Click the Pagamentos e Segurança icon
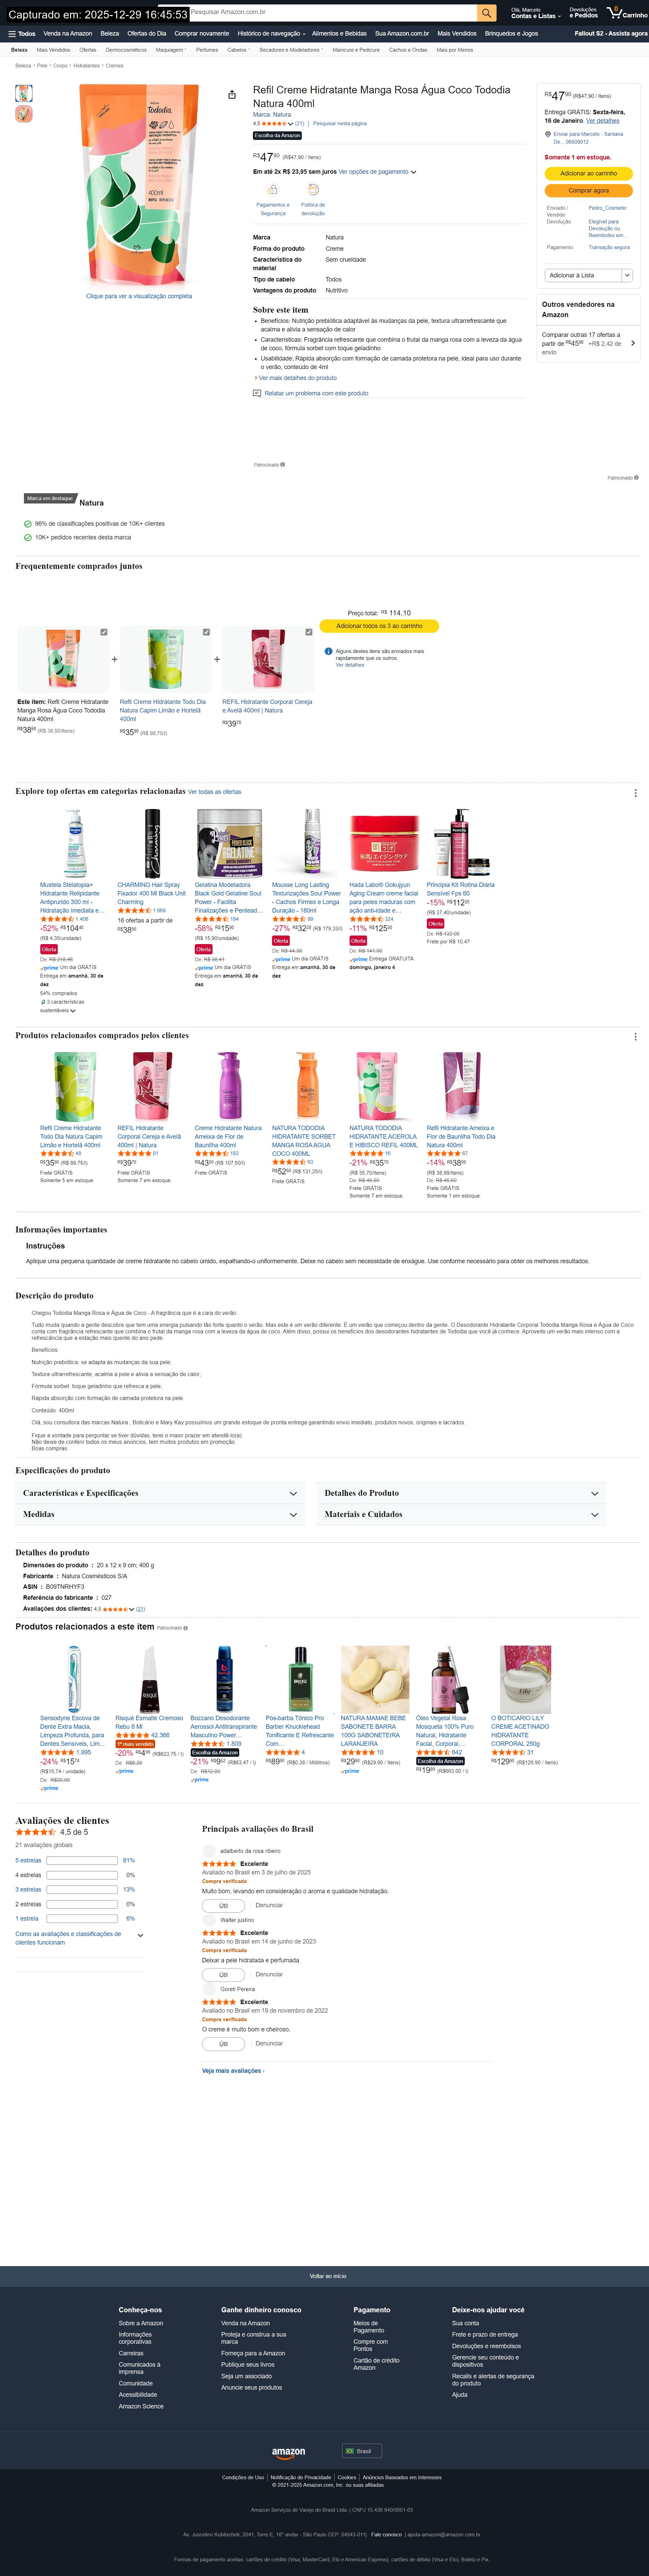 click(x=273, y=189)
